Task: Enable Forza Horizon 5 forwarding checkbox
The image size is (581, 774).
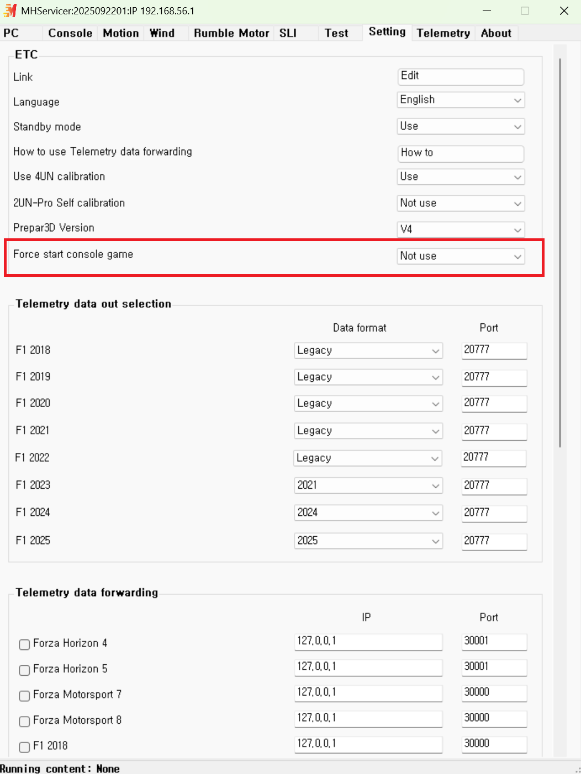Action: coord(24,670)
